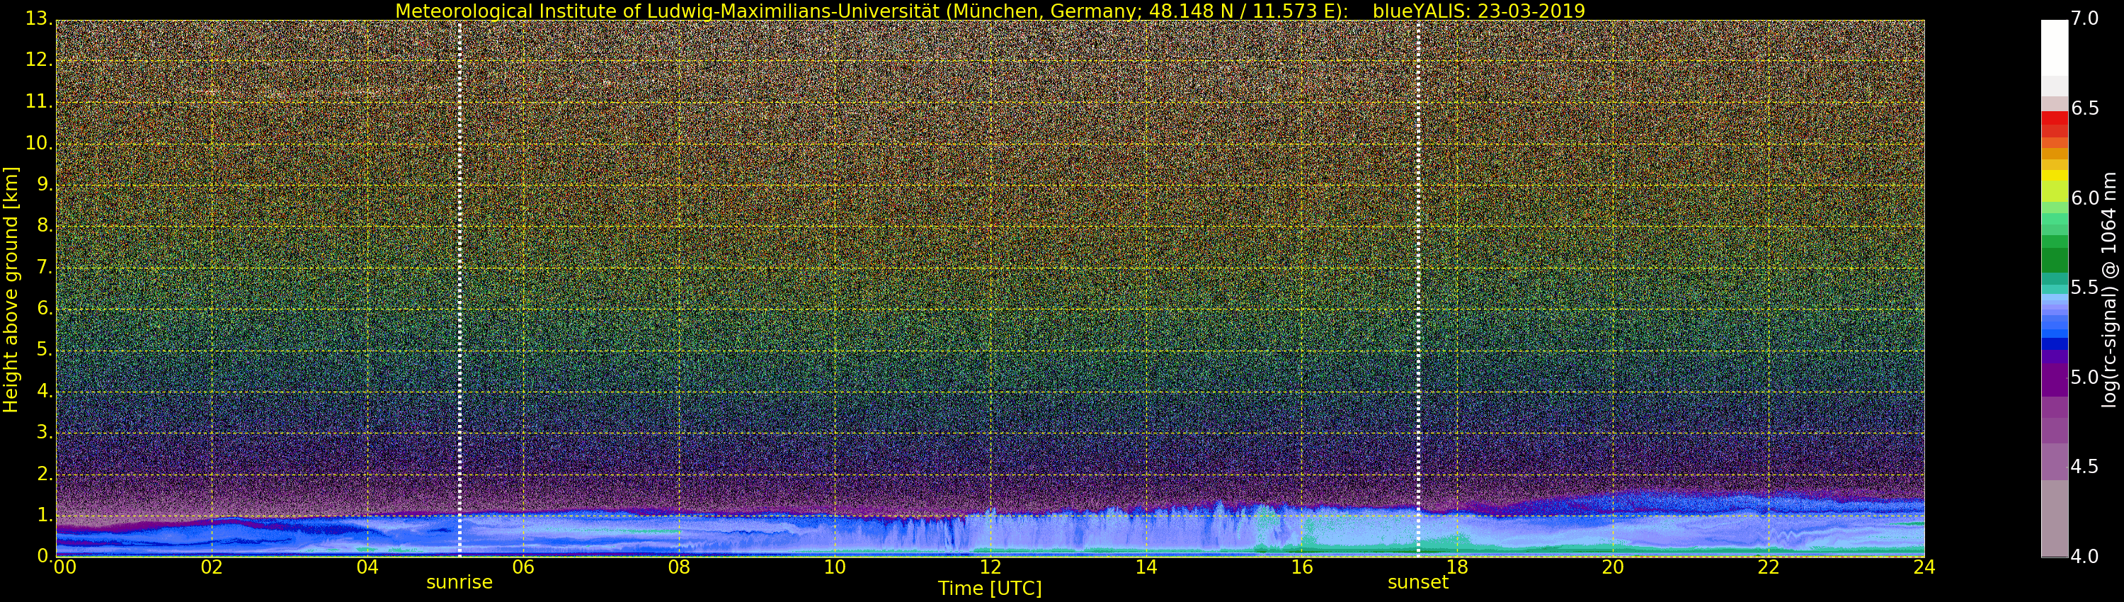Viewport: 2124px width, 602px height.
Task: Click the dotted white sunset marker line
Action: point(1417,289)
